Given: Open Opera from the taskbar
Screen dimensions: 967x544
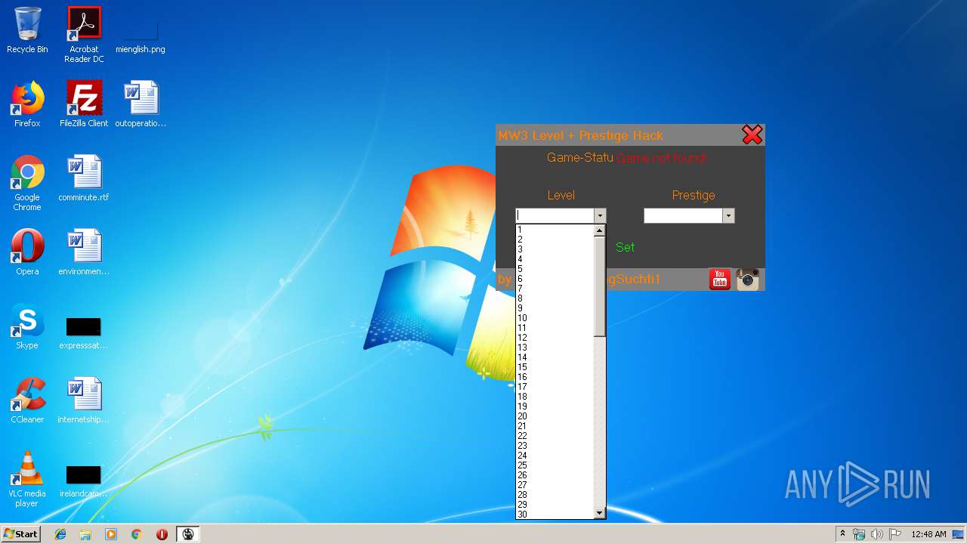Looking at the screenshot, I should (162, 534).
